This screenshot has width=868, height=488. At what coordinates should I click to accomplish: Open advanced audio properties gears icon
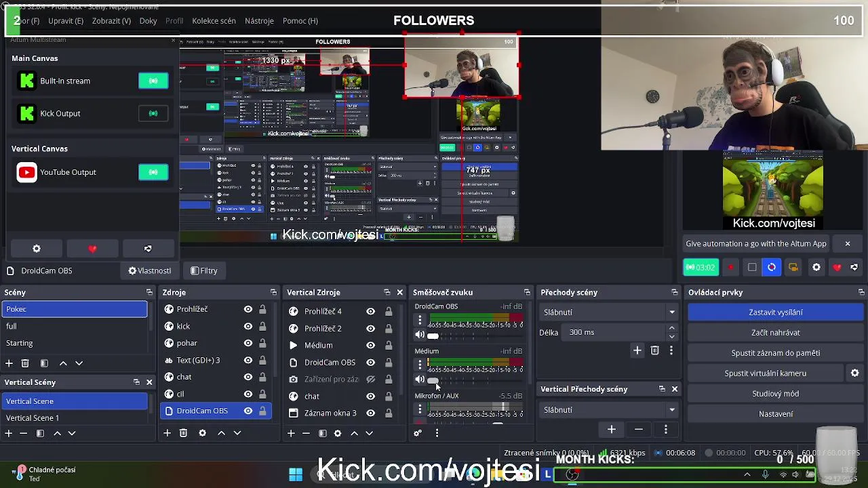coord(418,433)
